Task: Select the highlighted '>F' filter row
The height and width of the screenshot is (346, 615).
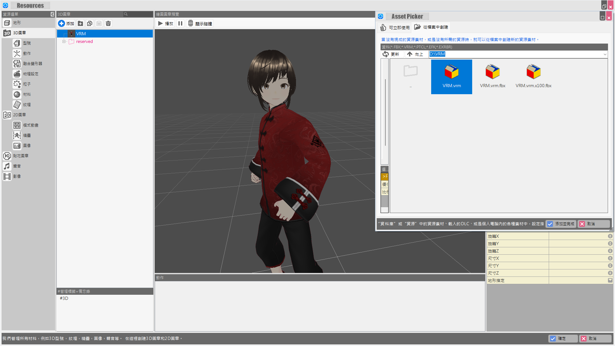Action: (385, 177)
